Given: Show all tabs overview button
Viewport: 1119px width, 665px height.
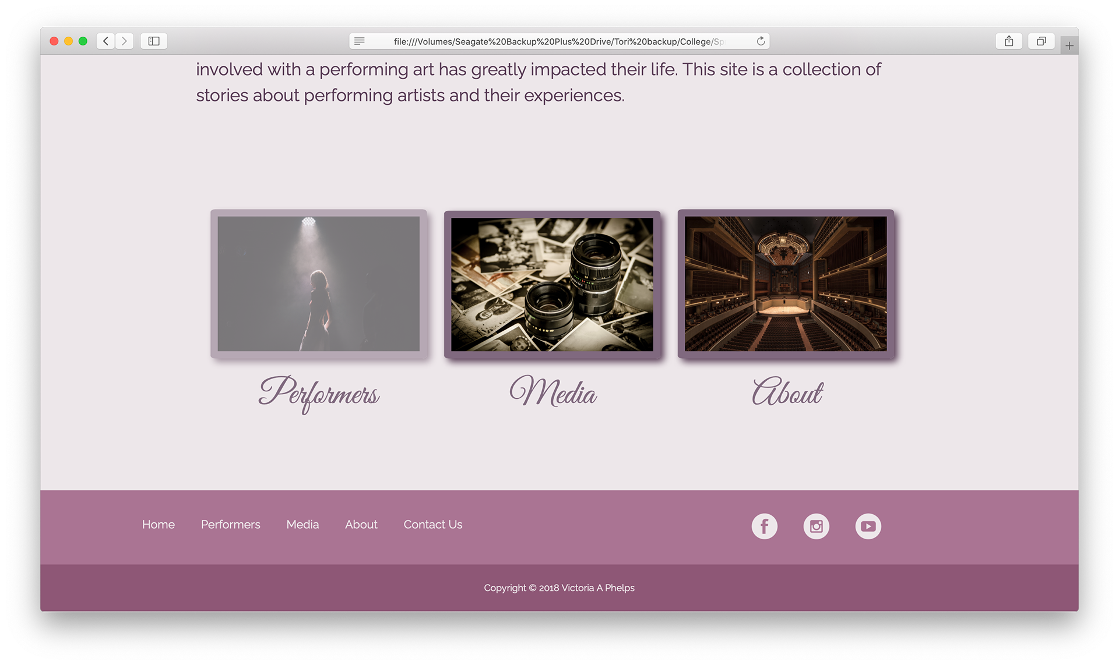Looking at the screenshot, I should coord(1041,41).
